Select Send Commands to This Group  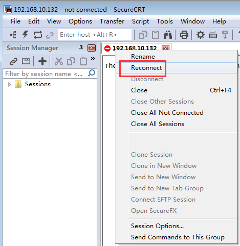[177, 237]
